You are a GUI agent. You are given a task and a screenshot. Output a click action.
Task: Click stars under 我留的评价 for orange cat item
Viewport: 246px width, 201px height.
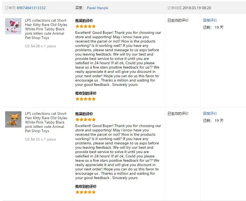[x=85, y=120]
